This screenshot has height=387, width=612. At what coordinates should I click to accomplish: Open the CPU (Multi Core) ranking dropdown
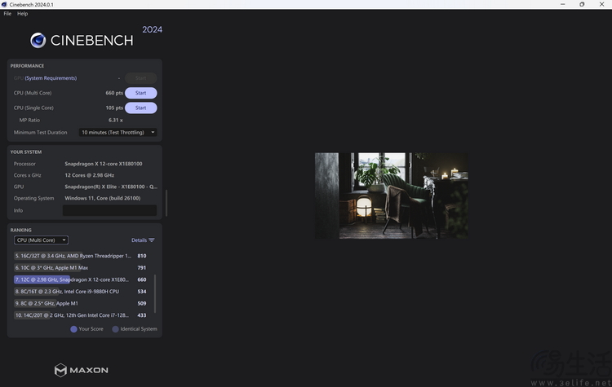[x=41, y=240]
